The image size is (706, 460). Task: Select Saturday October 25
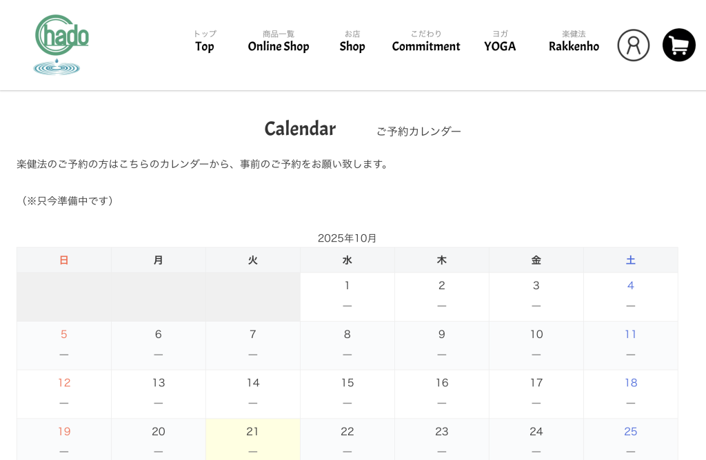(630, 439)
